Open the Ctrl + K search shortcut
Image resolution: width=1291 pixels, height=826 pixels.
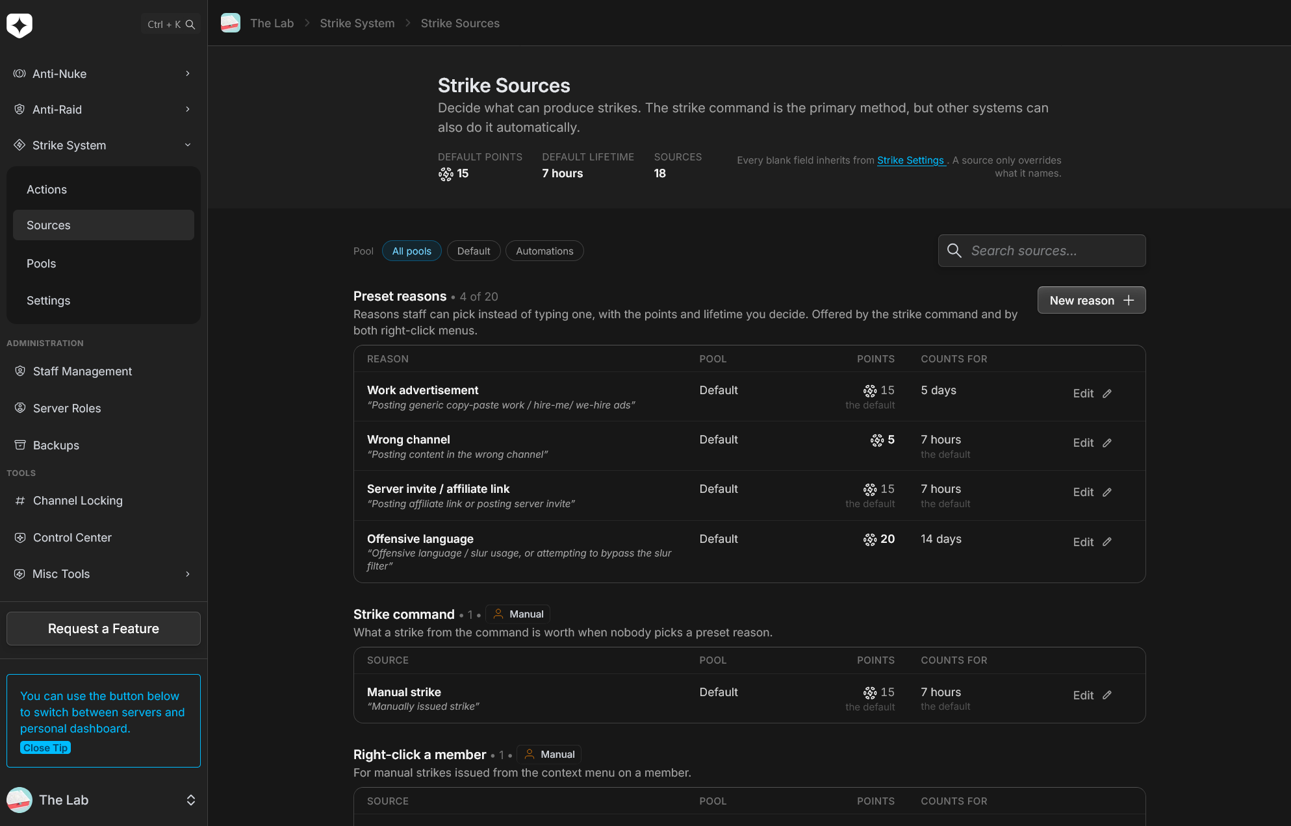(170, 24)
